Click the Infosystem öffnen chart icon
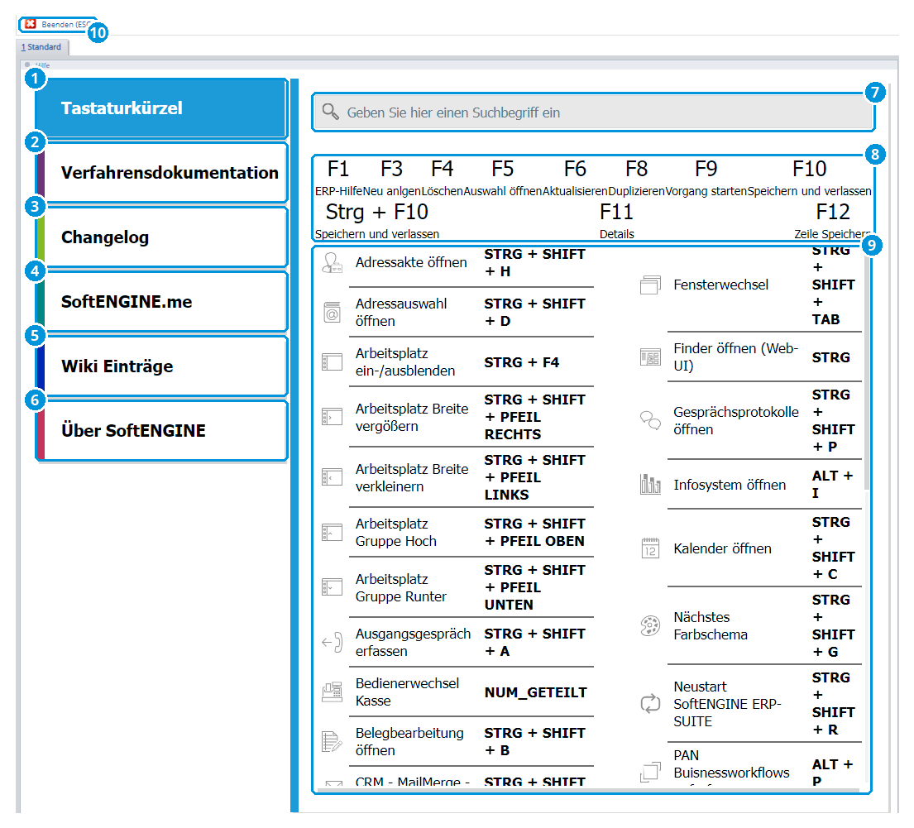The height and width of the screenshot is (828, 914). click(650, 485)
